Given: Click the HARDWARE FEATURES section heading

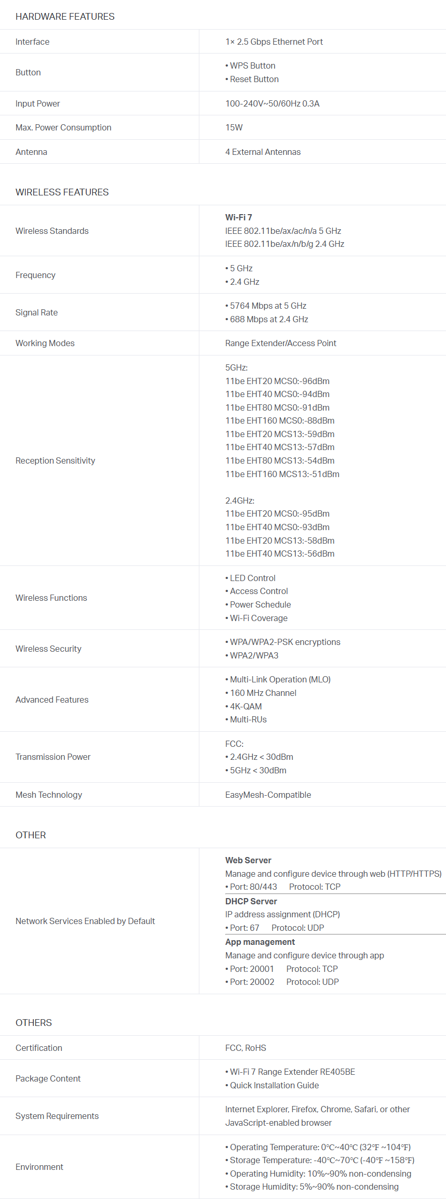Looking at the screenshot, I should tap(65, 17).
